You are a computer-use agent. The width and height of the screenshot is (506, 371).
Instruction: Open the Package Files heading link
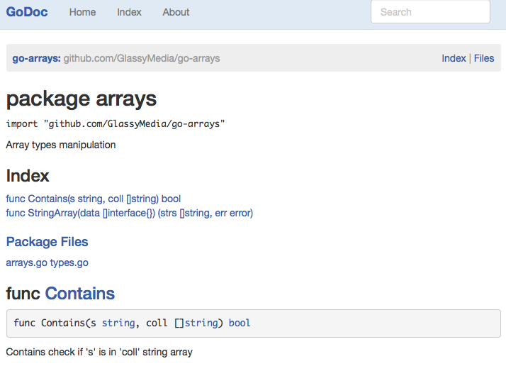47,242
